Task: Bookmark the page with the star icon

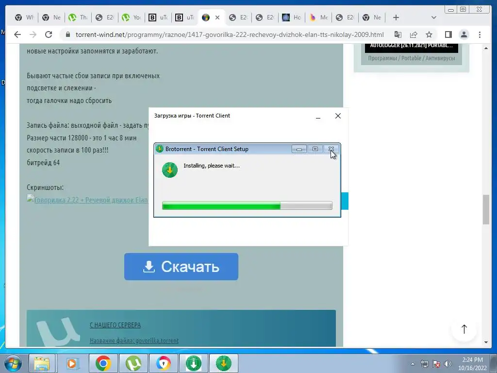Action: pyautogui.click(x=429, y=34)
